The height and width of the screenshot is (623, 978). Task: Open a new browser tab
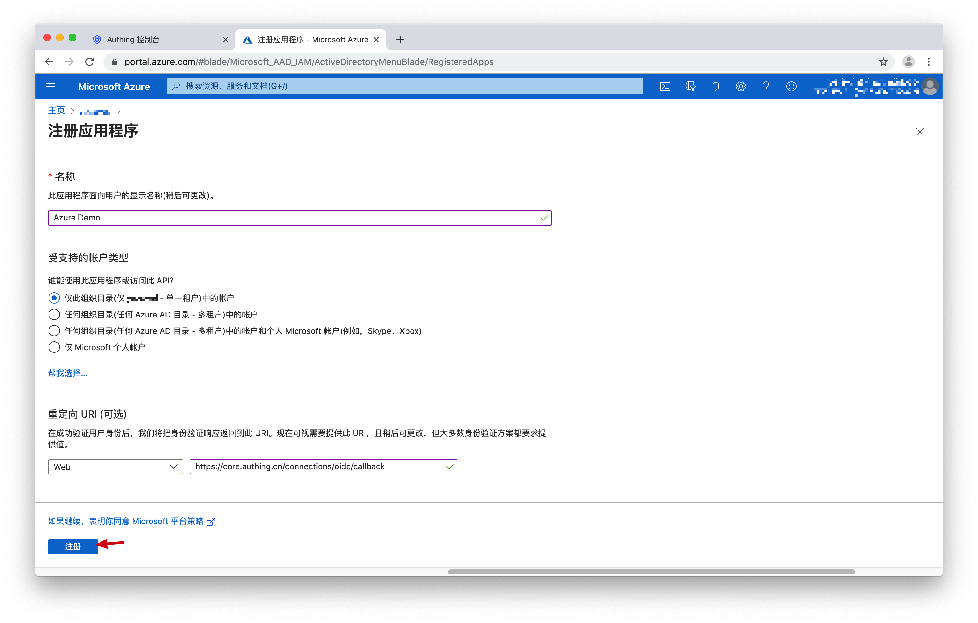click(x=400, y=39)
